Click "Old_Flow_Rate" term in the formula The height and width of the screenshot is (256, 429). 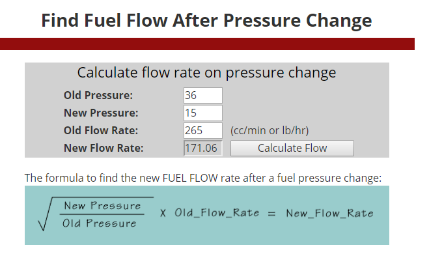(217, 213)
